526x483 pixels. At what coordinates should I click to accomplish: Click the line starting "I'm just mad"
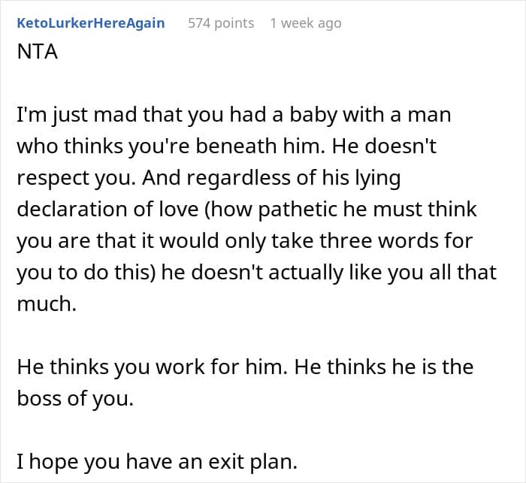tap(243, 118)
